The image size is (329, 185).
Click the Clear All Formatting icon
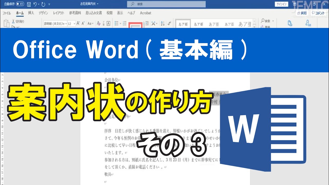[99, 23]
